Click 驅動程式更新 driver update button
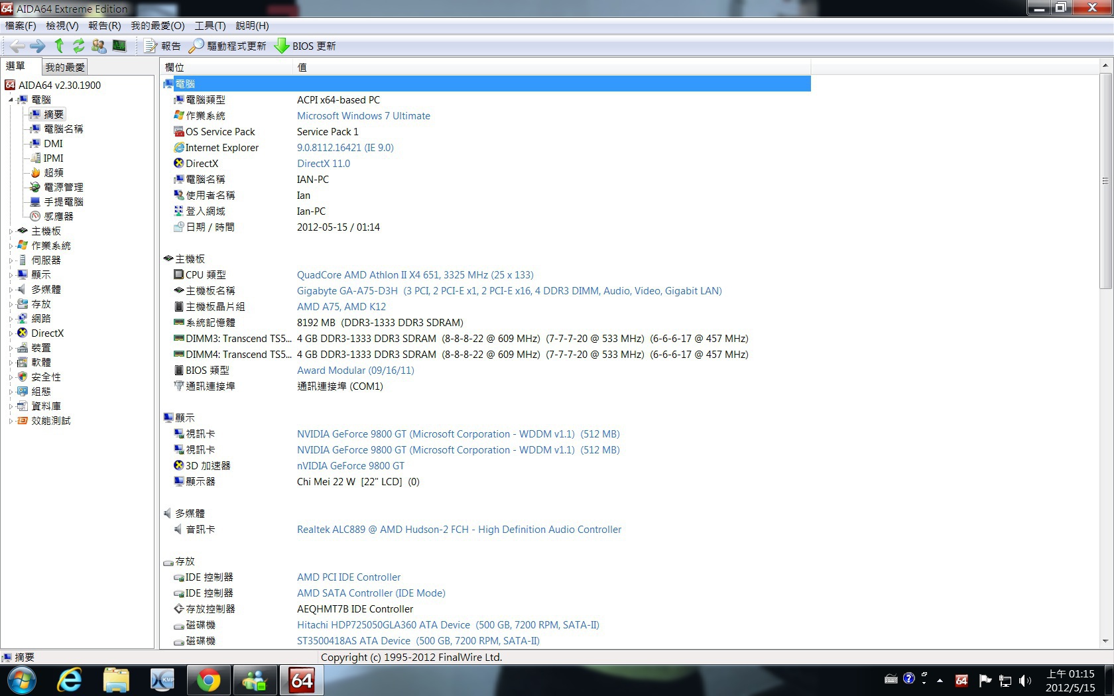This screenshot has height=696, width=1114. (227, 46)
